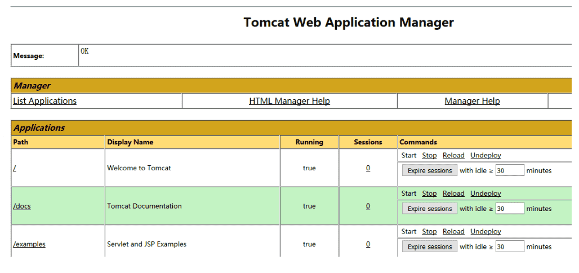View sessions count for Tomcat Documentation
579x273 pixels.
point(368,206)
